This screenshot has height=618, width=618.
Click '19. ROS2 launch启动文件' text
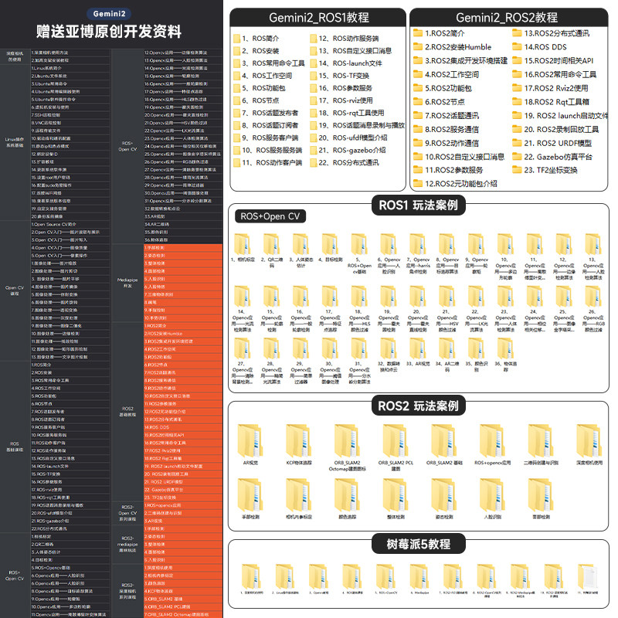(x=566, y=115)
